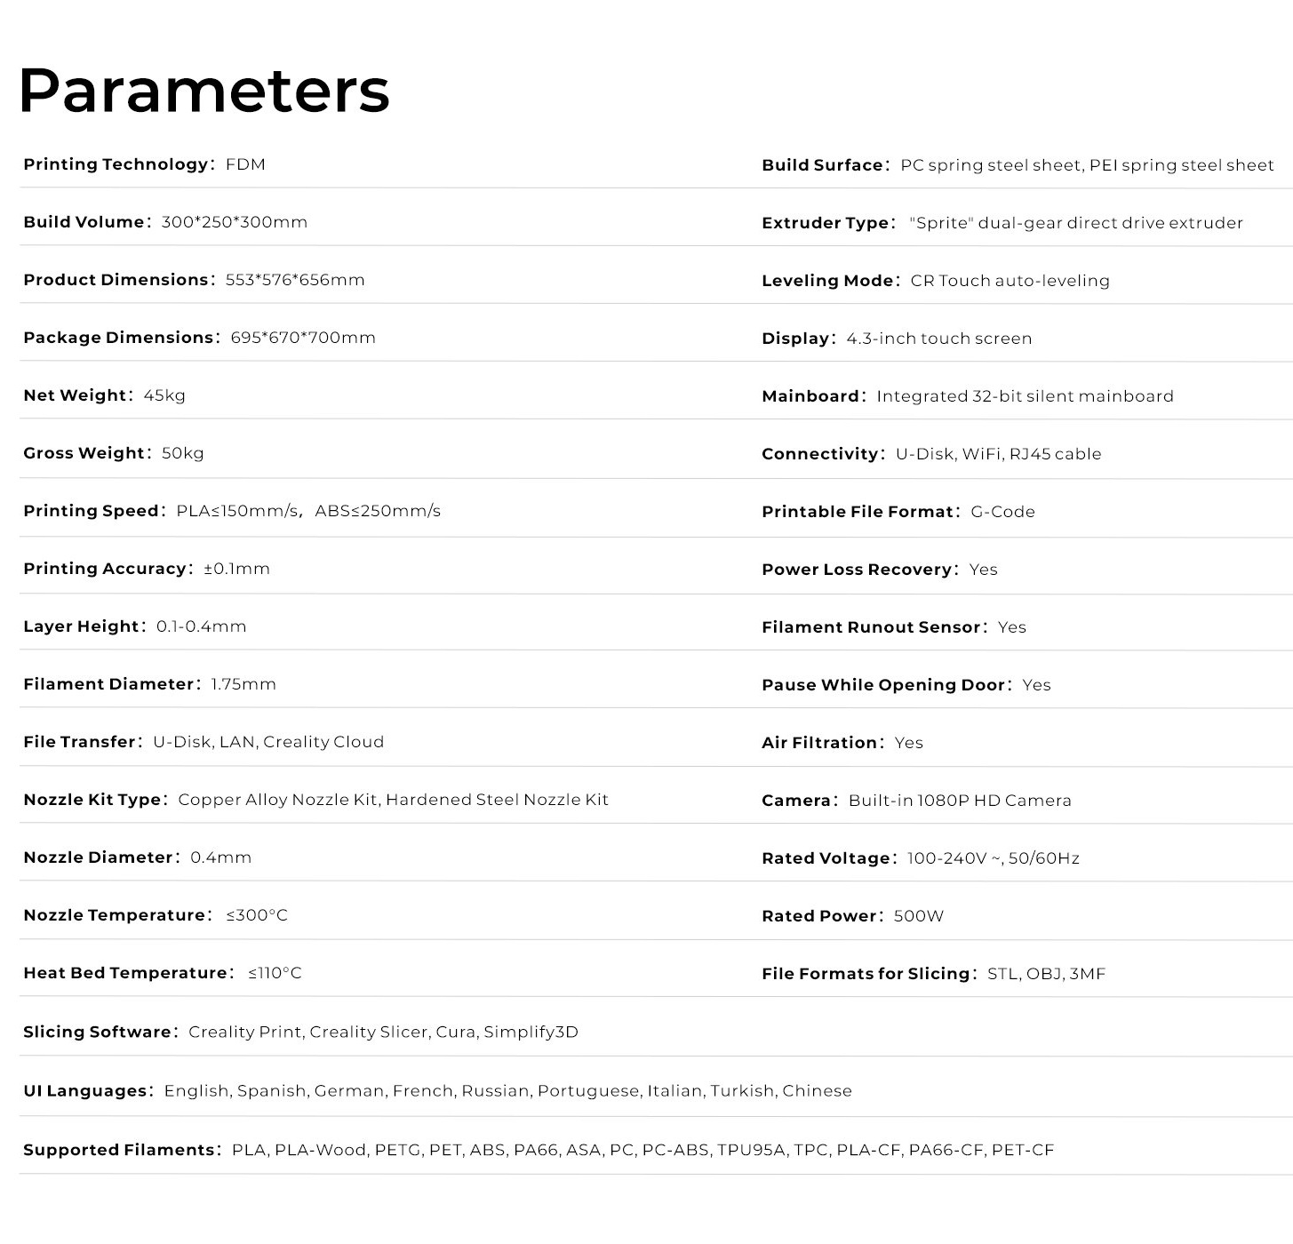Click the Supported Filaments list
Screen dimensions: 1293x1244
(643, 1150)
